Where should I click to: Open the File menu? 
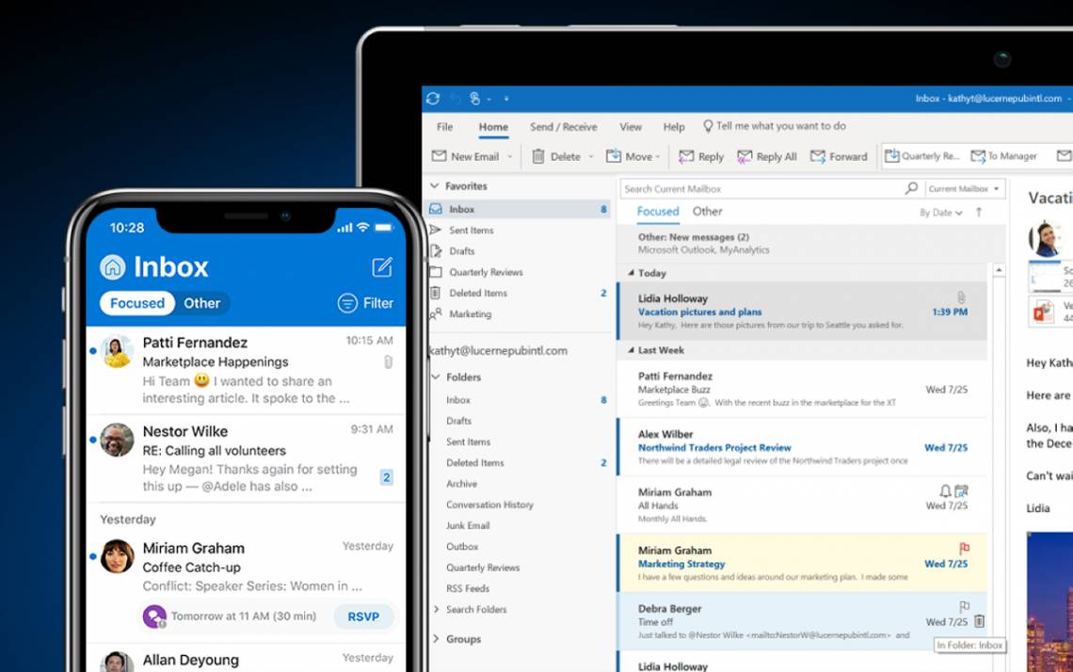coord(445,127)
